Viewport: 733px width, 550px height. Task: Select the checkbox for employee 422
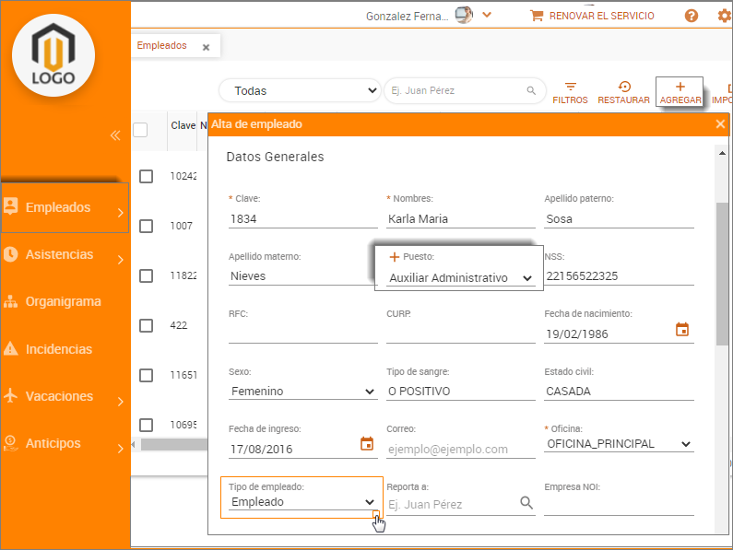pos(147,325)
